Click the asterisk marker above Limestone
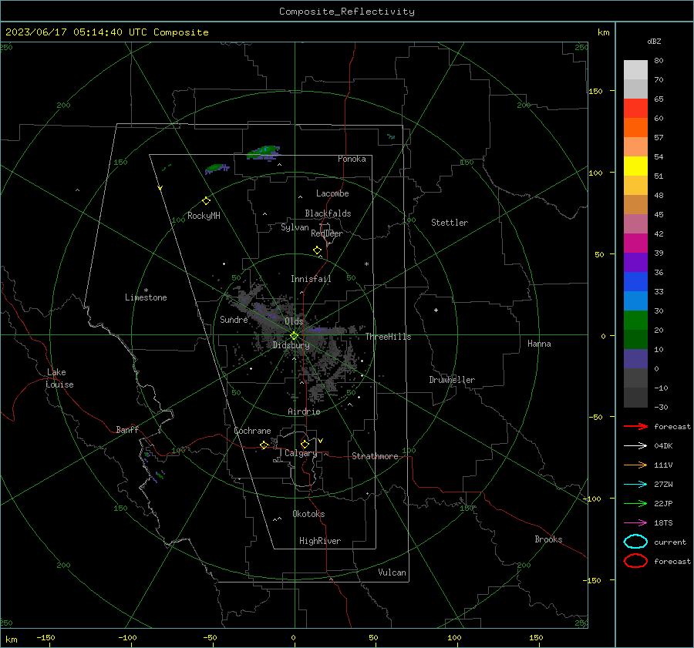 tap(146, 290)
